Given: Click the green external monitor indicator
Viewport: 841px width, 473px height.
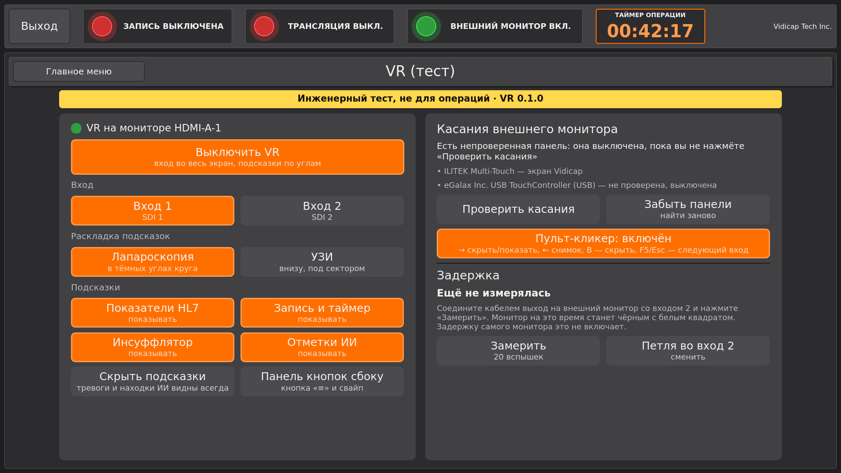Looking at the screenshot, I should tap(426, 26).
